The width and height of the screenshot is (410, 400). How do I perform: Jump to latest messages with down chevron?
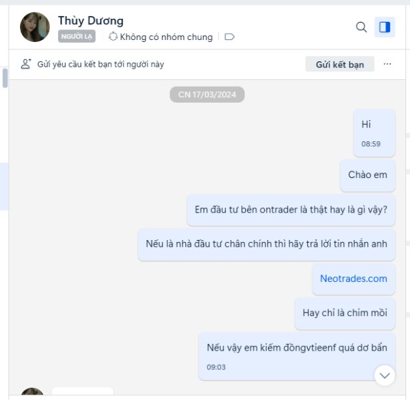click(x=385, y=375)
